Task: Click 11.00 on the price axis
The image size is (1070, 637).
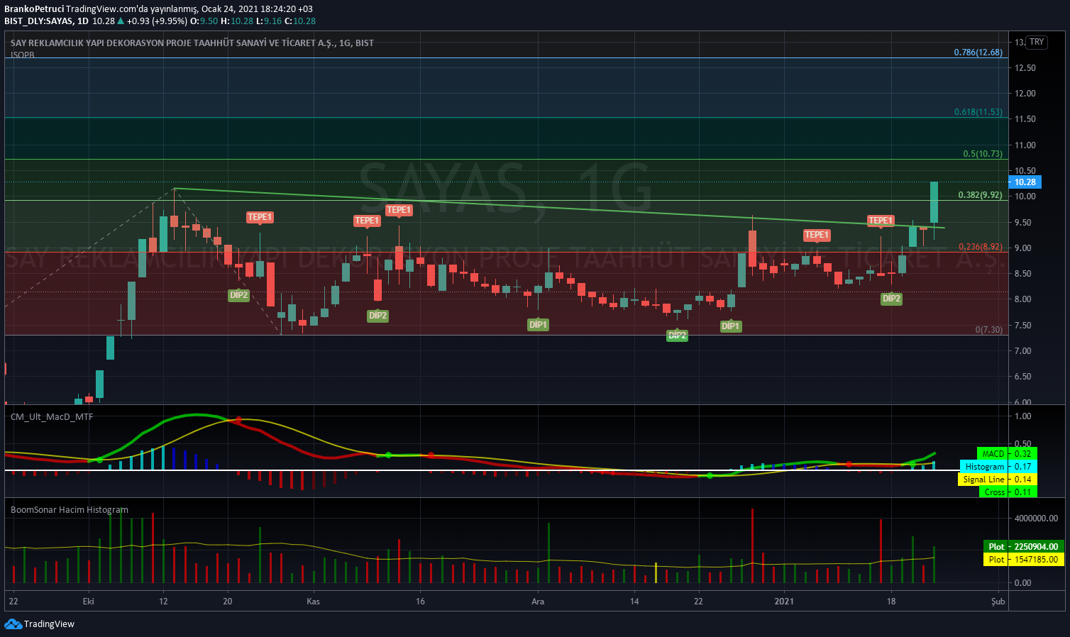Action: 1025,145
